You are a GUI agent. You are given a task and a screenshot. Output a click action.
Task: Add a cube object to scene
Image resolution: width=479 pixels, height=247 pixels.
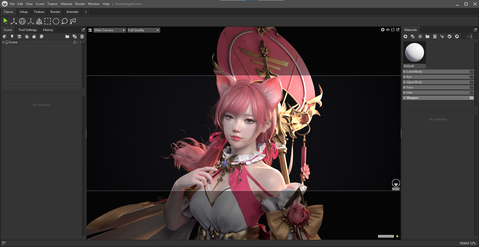tap(5, 36)
